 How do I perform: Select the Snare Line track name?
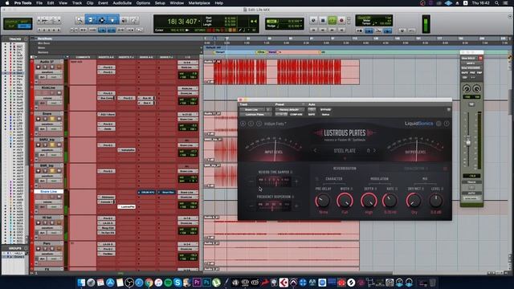click(x=48, y=191)
